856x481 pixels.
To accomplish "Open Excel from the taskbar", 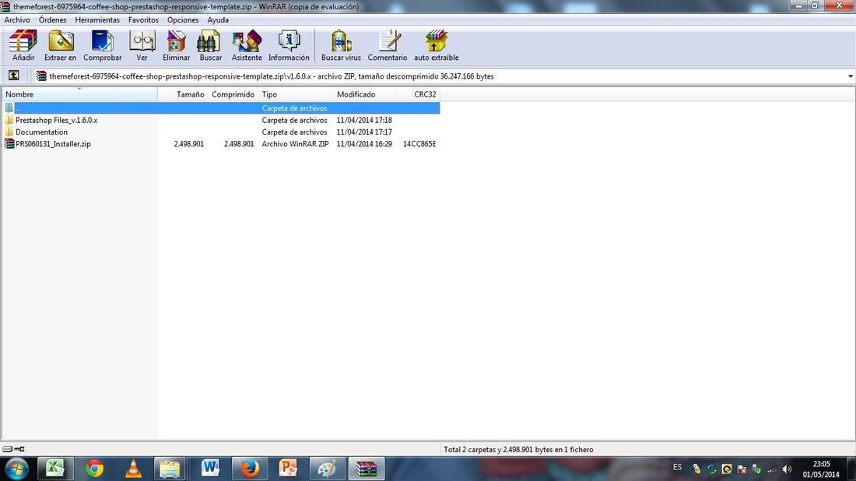I will coord(55,469).
